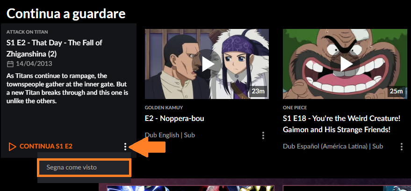The image size is (411, 191).
Task: Click the release date 14/04/2013
Action: click(34, 64)
